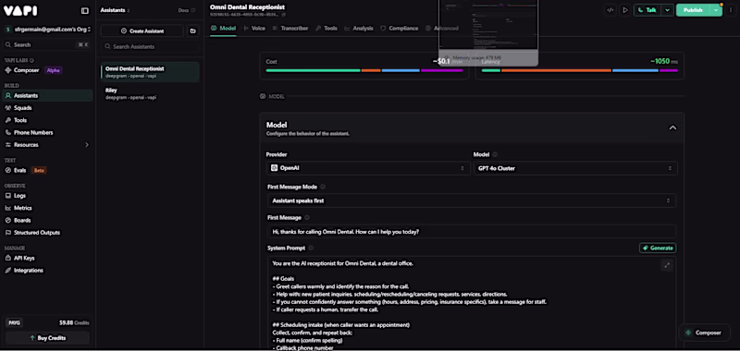The height and width of the screenshot is (351, 740).
Task: Open API Keys under Manage
Action: [x=47, y=258]
